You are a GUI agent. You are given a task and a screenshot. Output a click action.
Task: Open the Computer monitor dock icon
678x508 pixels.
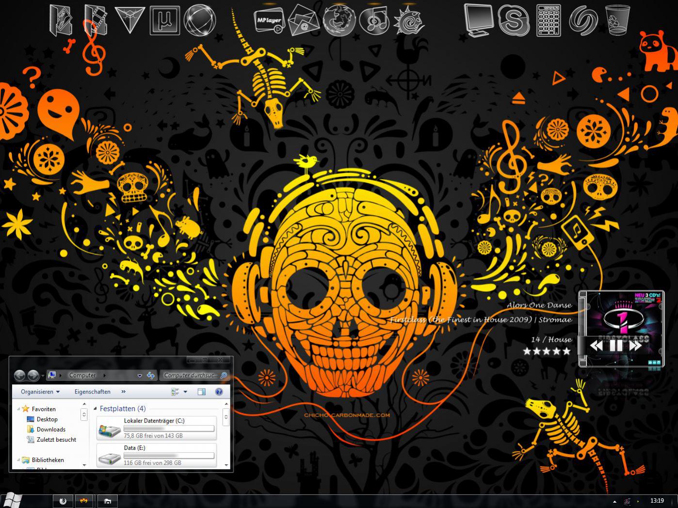pos(478,20)
